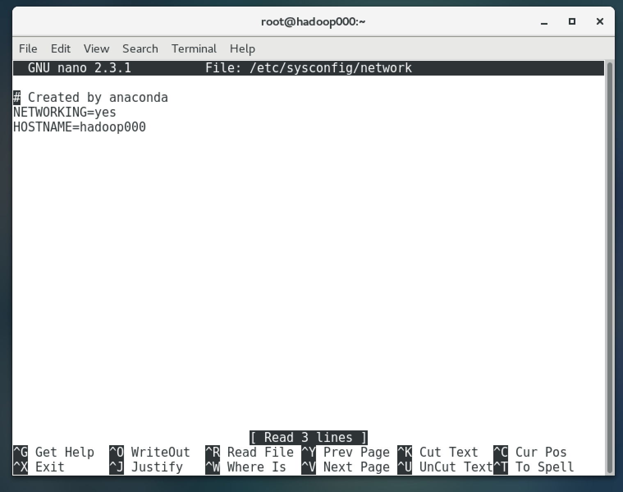The width and height of the screenshot is (623, 492).
Task: Click the ^X Exit shortcut
Action: click(x=39, y=467)
